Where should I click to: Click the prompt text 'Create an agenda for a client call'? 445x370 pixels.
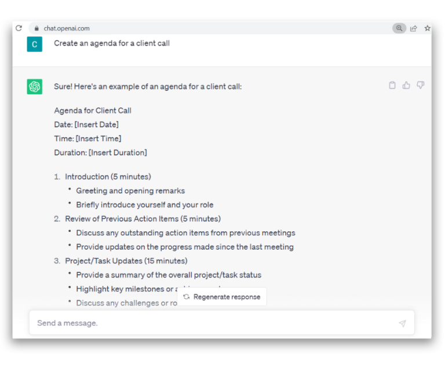pyautogui.click(x=112, y=43)
